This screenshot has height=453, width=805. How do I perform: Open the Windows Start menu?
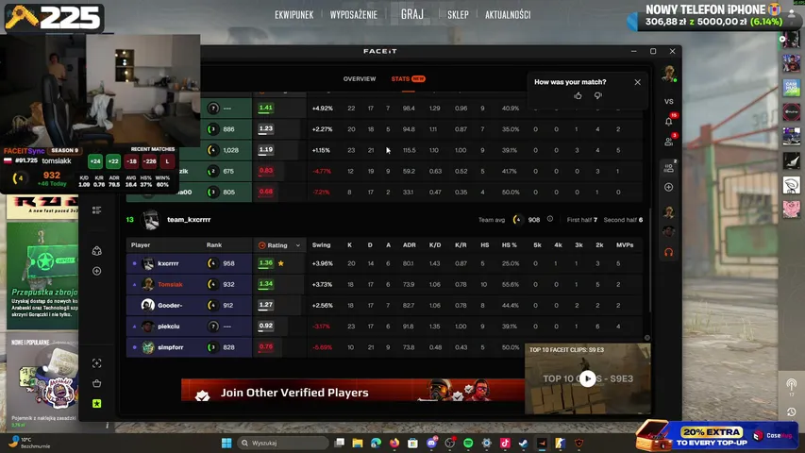(x=226, y=444)
